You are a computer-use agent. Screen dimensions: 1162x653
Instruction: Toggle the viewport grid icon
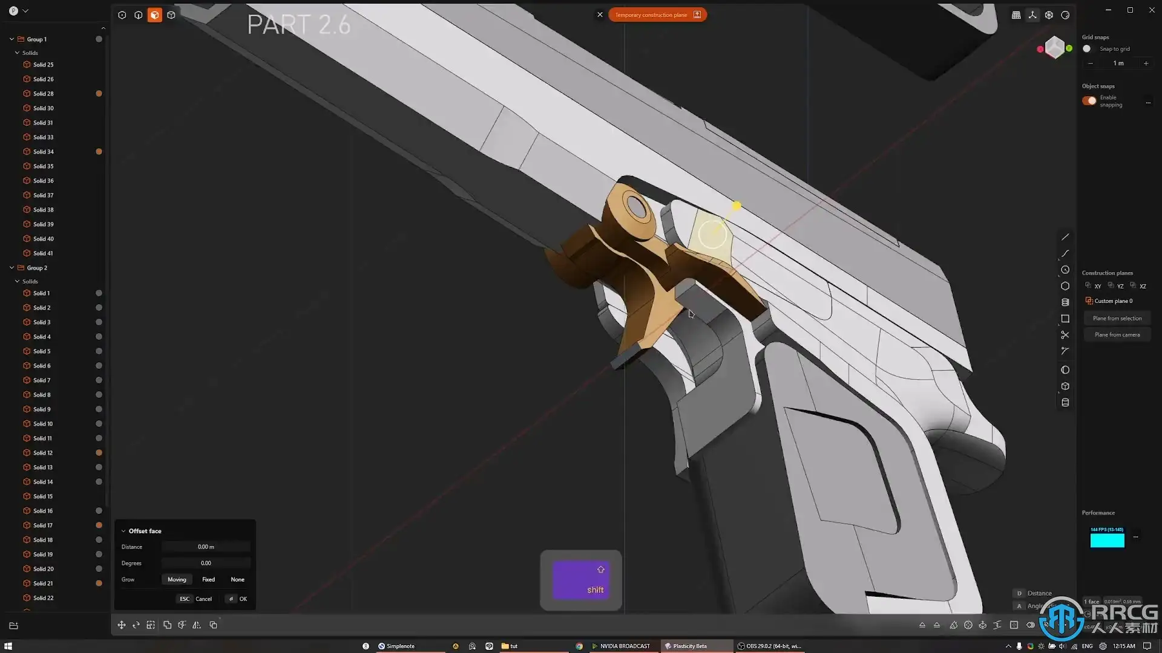click(x=1016, y=15)
